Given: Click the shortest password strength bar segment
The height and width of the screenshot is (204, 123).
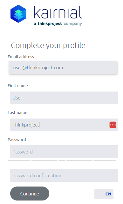Looking at the screenshot, I should (x=62, y=160).
